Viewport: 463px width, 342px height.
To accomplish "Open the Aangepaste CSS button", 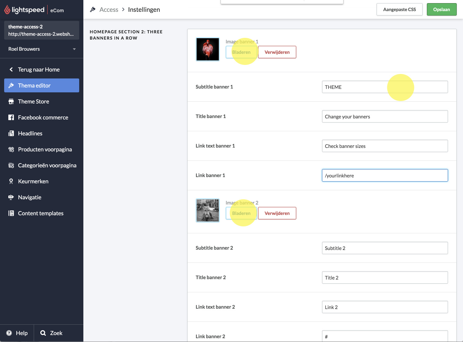I will (399, 10).
